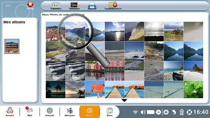Open the Adresses tab
This screenshot has height=118, width=210.
pyautogui.click(x=69, y=112)
